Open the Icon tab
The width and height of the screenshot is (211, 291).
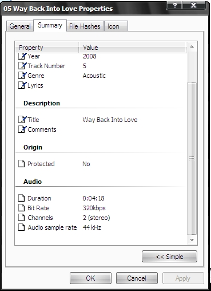(116, 26)
